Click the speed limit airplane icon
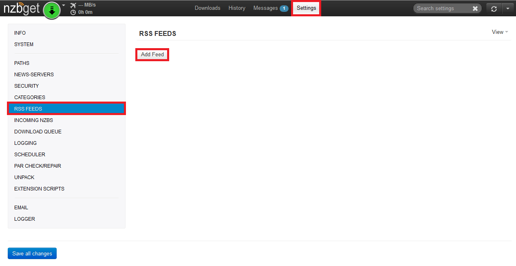This screenshot has width=516, height=266. click(73, 5)
